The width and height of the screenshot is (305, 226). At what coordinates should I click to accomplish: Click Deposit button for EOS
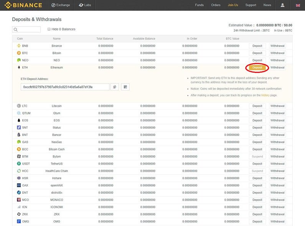point(257,120)
